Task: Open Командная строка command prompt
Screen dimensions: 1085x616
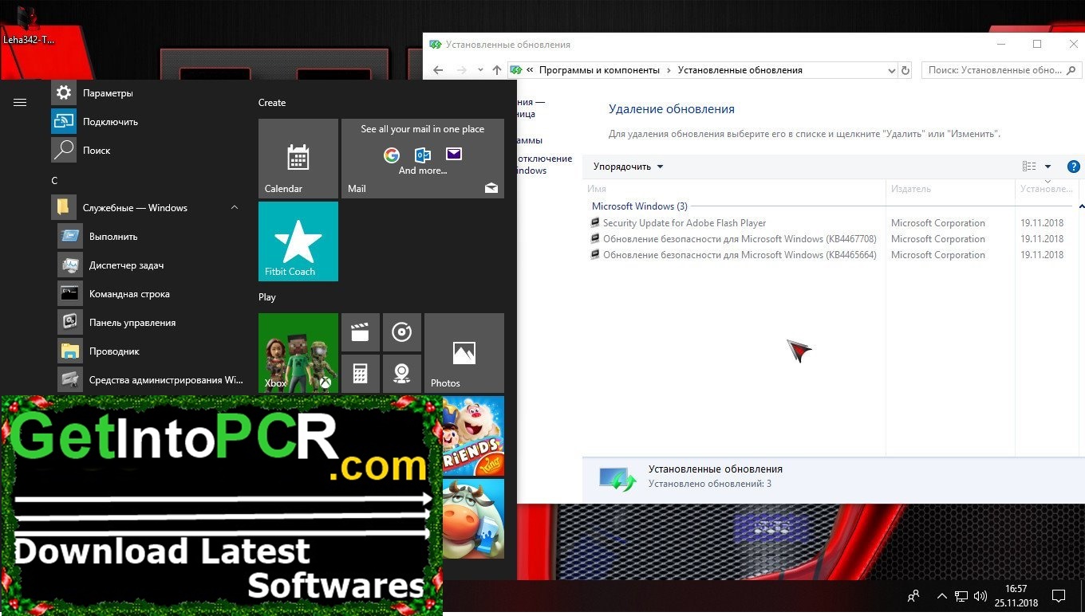Action: point(152,294)
